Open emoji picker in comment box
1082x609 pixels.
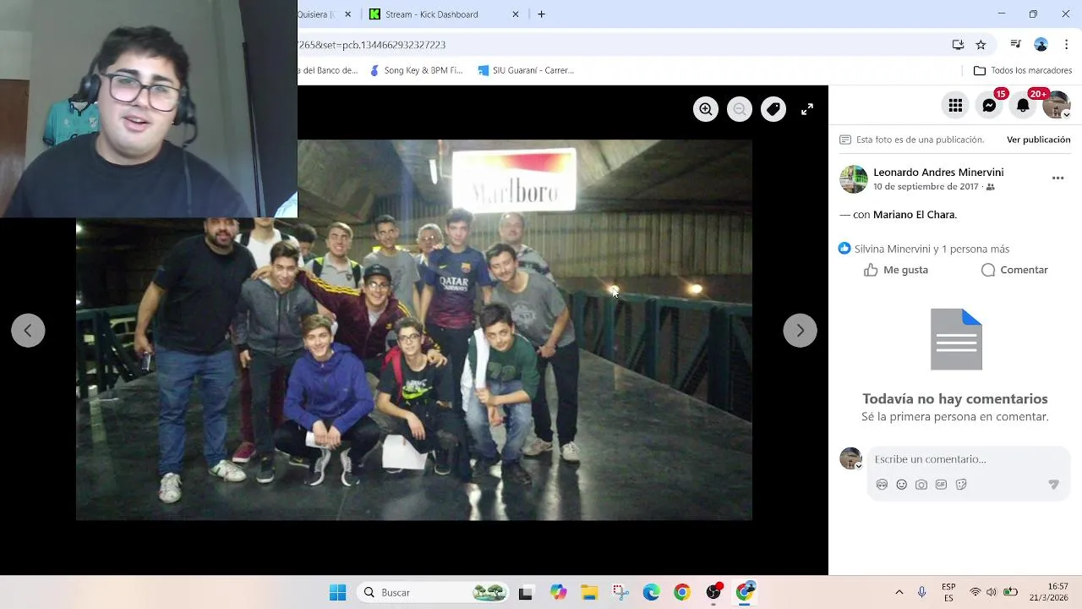(x=901, y=485)
